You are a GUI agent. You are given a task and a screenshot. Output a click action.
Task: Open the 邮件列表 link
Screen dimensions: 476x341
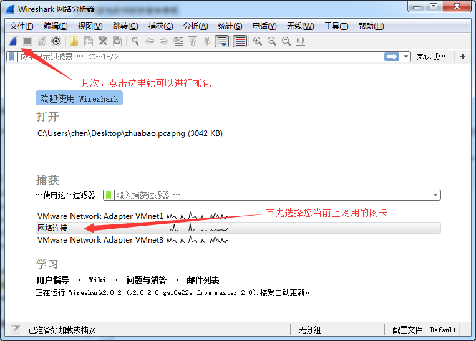pyautogui.click(x=203, y=280)
